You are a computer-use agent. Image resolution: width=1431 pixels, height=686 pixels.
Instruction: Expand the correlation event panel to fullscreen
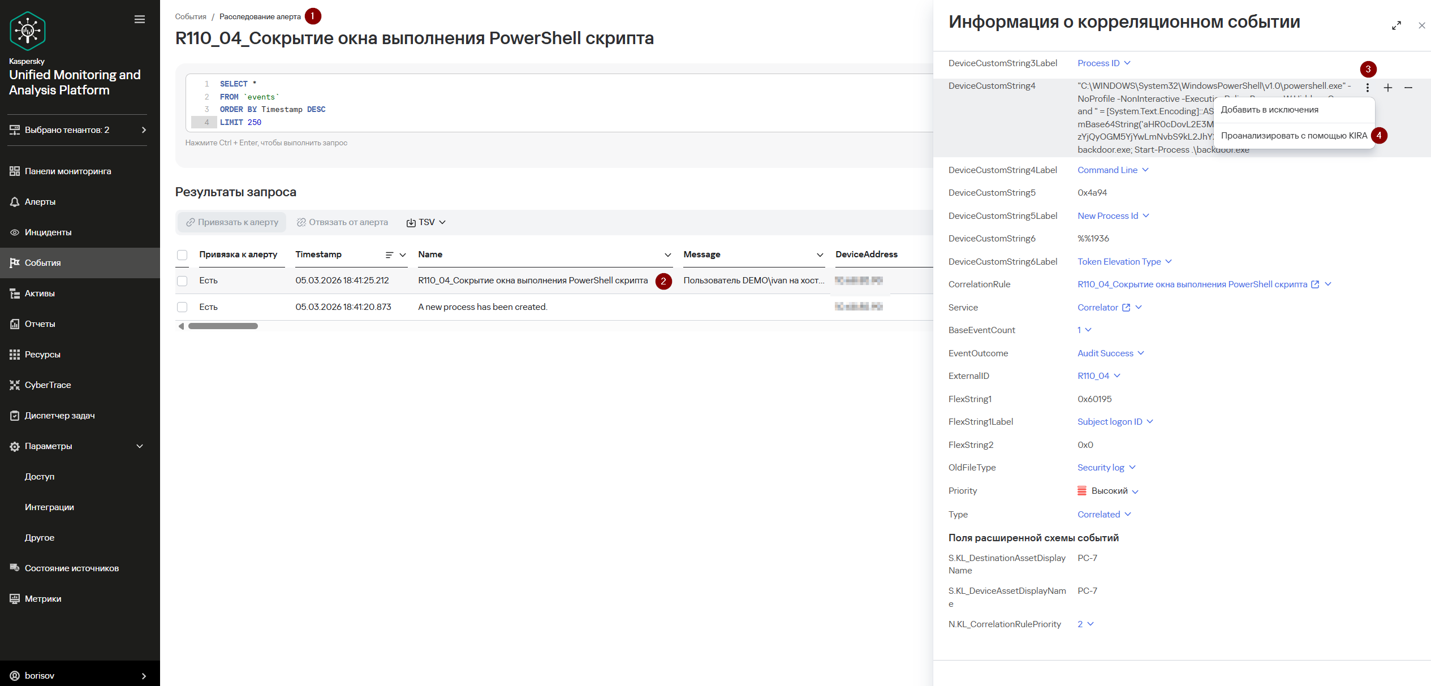[1396, 25]
